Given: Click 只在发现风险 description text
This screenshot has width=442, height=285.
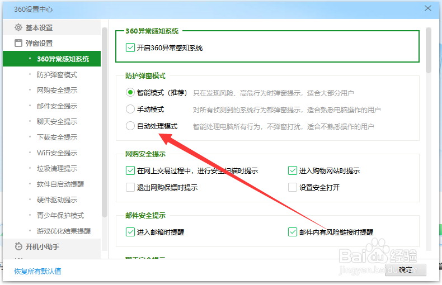Looking at the screenshot, I should click(x=273, y=93).
